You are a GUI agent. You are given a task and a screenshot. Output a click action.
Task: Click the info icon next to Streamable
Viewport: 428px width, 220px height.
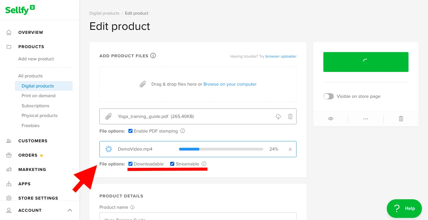click(204, 164)
